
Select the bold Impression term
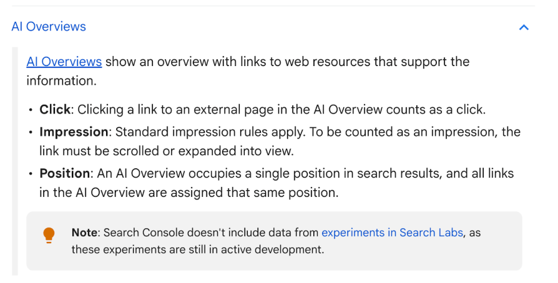click(74, 132)
